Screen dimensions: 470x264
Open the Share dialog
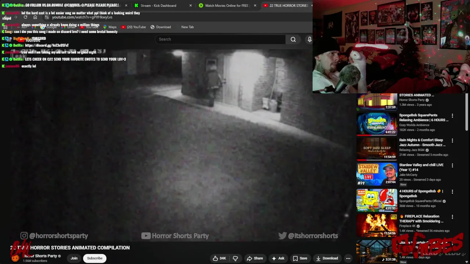click(255, 258)
